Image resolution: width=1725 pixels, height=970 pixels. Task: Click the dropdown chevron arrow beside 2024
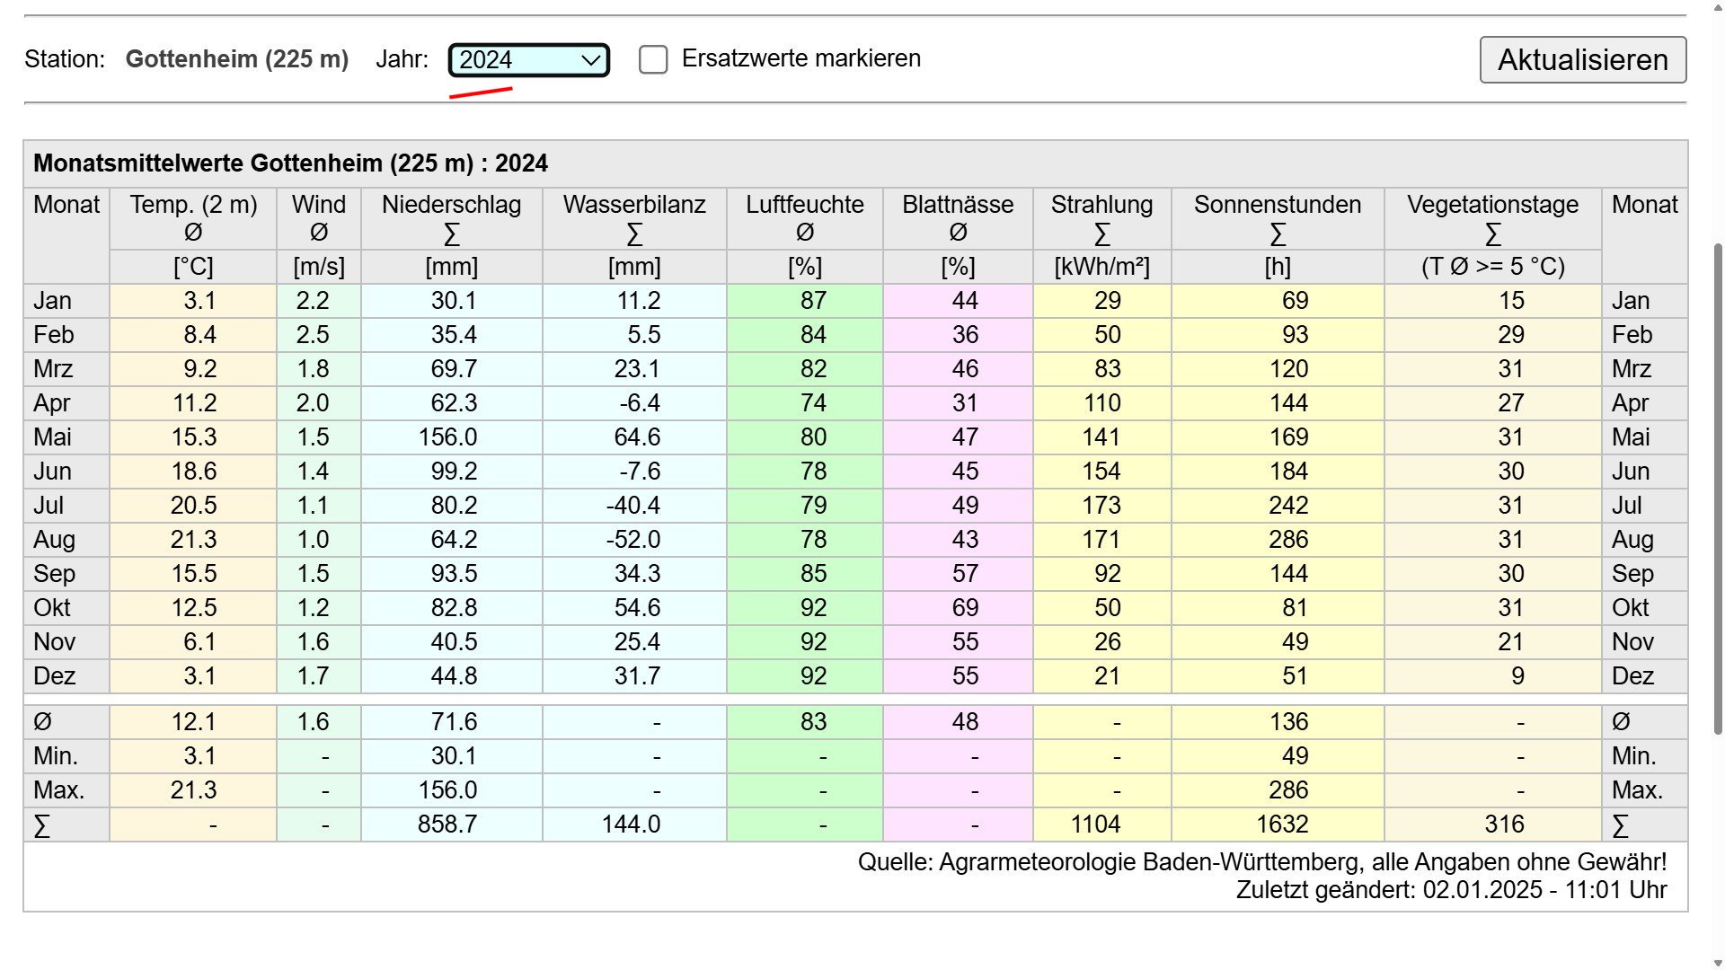coord(591,60)
